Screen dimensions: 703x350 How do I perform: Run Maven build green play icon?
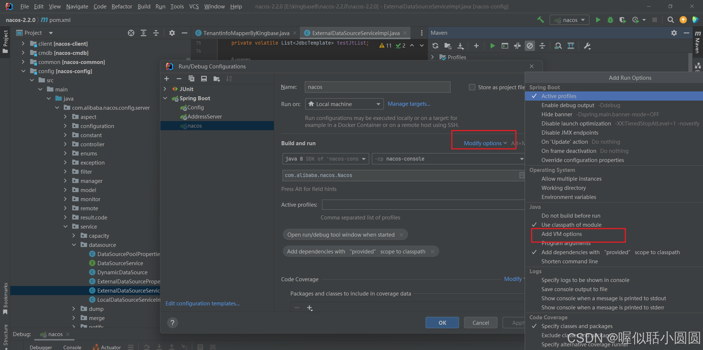[x=492, y=46]
